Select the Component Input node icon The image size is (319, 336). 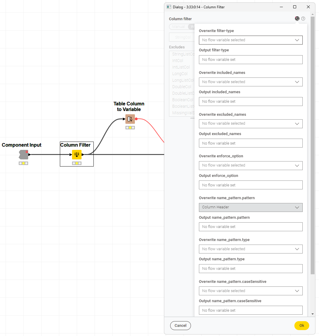23,155
